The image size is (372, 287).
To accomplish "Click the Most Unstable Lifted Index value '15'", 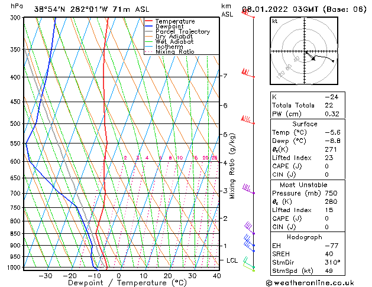I will coord(329,210).
